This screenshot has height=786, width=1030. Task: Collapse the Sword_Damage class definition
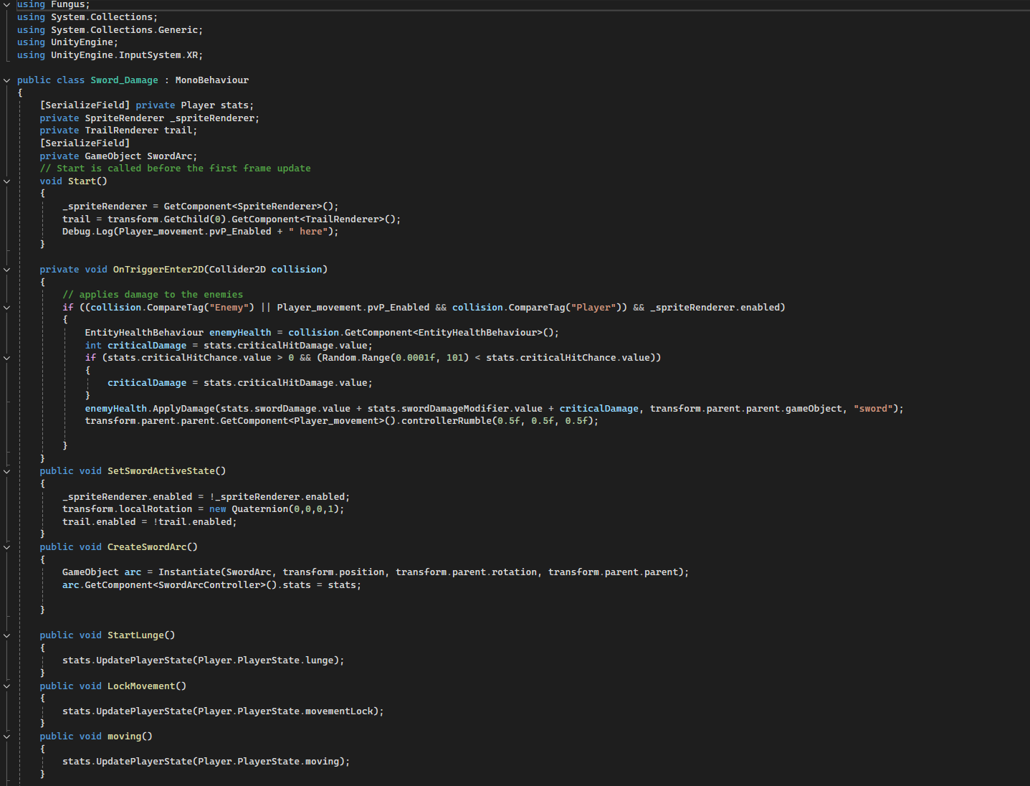pos(6,80)
